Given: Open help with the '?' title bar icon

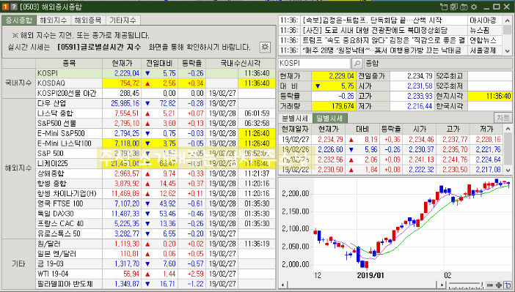Looking at the screenshot, I should point(14,7).
